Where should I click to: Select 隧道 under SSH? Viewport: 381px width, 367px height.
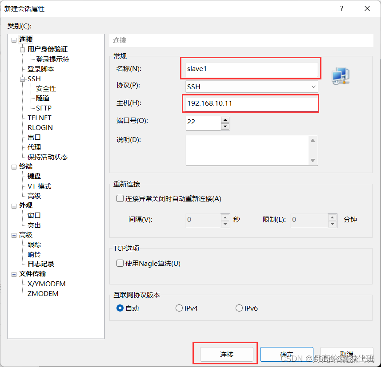43,98
